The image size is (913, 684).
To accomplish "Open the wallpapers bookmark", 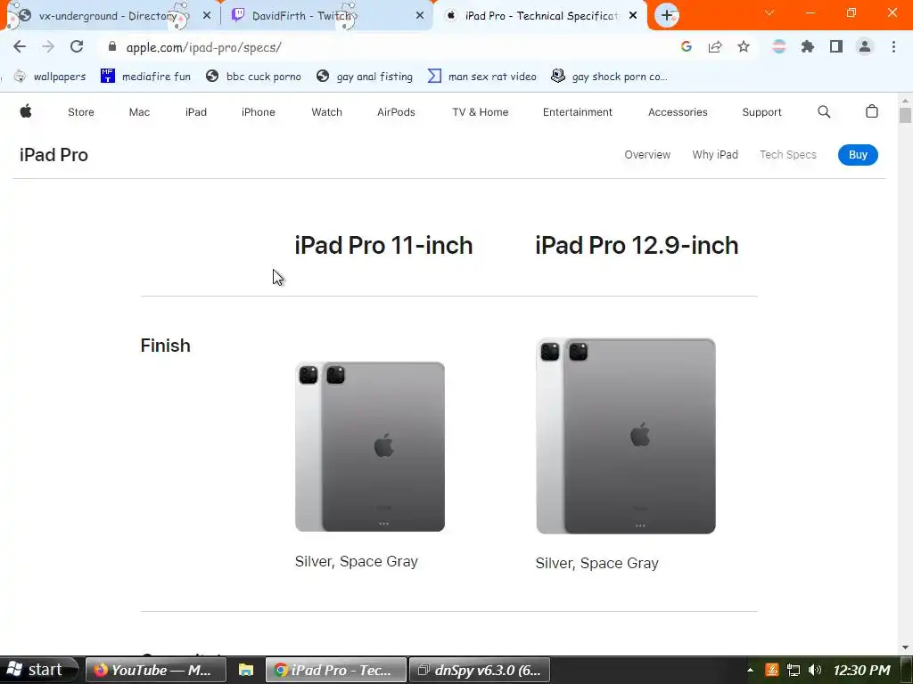I will point(50,77).
